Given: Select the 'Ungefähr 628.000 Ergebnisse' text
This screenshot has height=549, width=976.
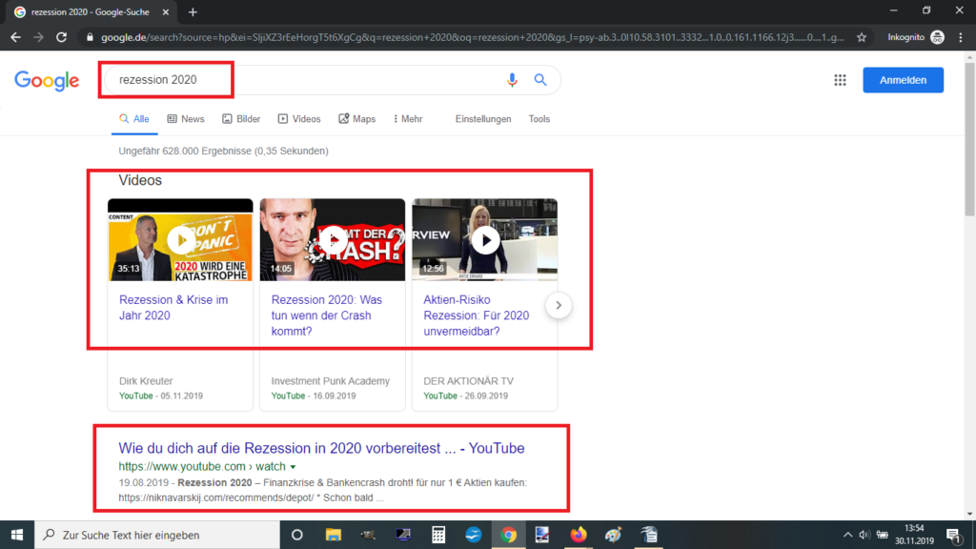Looking at the screenshot, I should [x=223, y=152].
